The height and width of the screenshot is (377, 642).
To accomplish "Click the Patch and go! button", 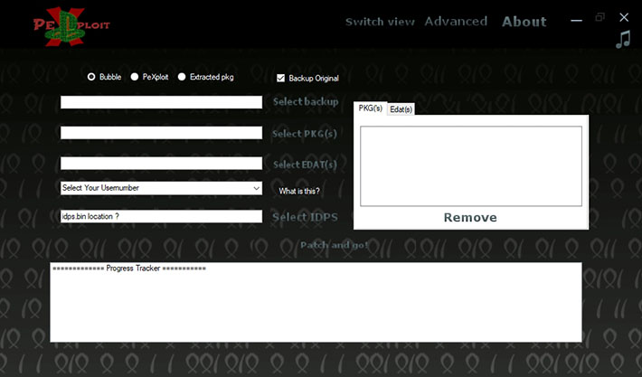I will (334, 245).
